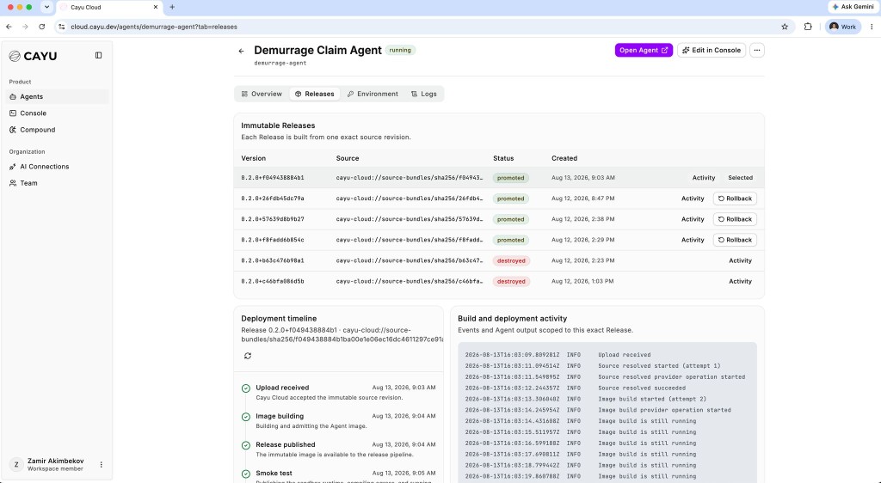Screen dimensions: 881x483
Task: View Activity for release 0.2.0+f049438884b1
Action: click(704, 178)
